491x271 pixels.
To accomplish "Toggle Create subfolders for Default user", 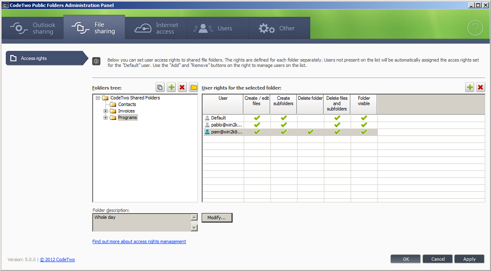I will [284, 118].
